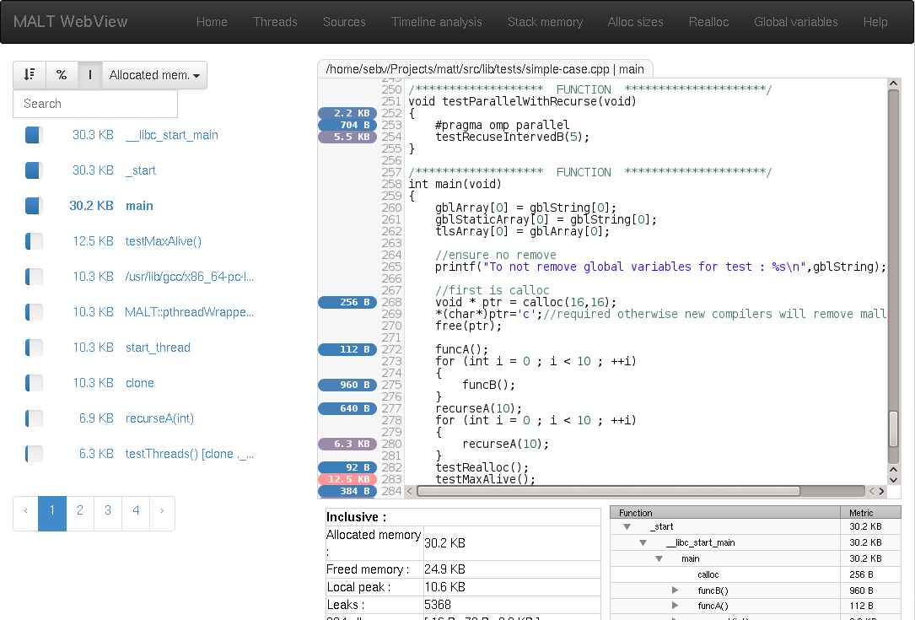The image size is (915, 620).
Task: Click the sort order icon button
Action: click(30, 75)
